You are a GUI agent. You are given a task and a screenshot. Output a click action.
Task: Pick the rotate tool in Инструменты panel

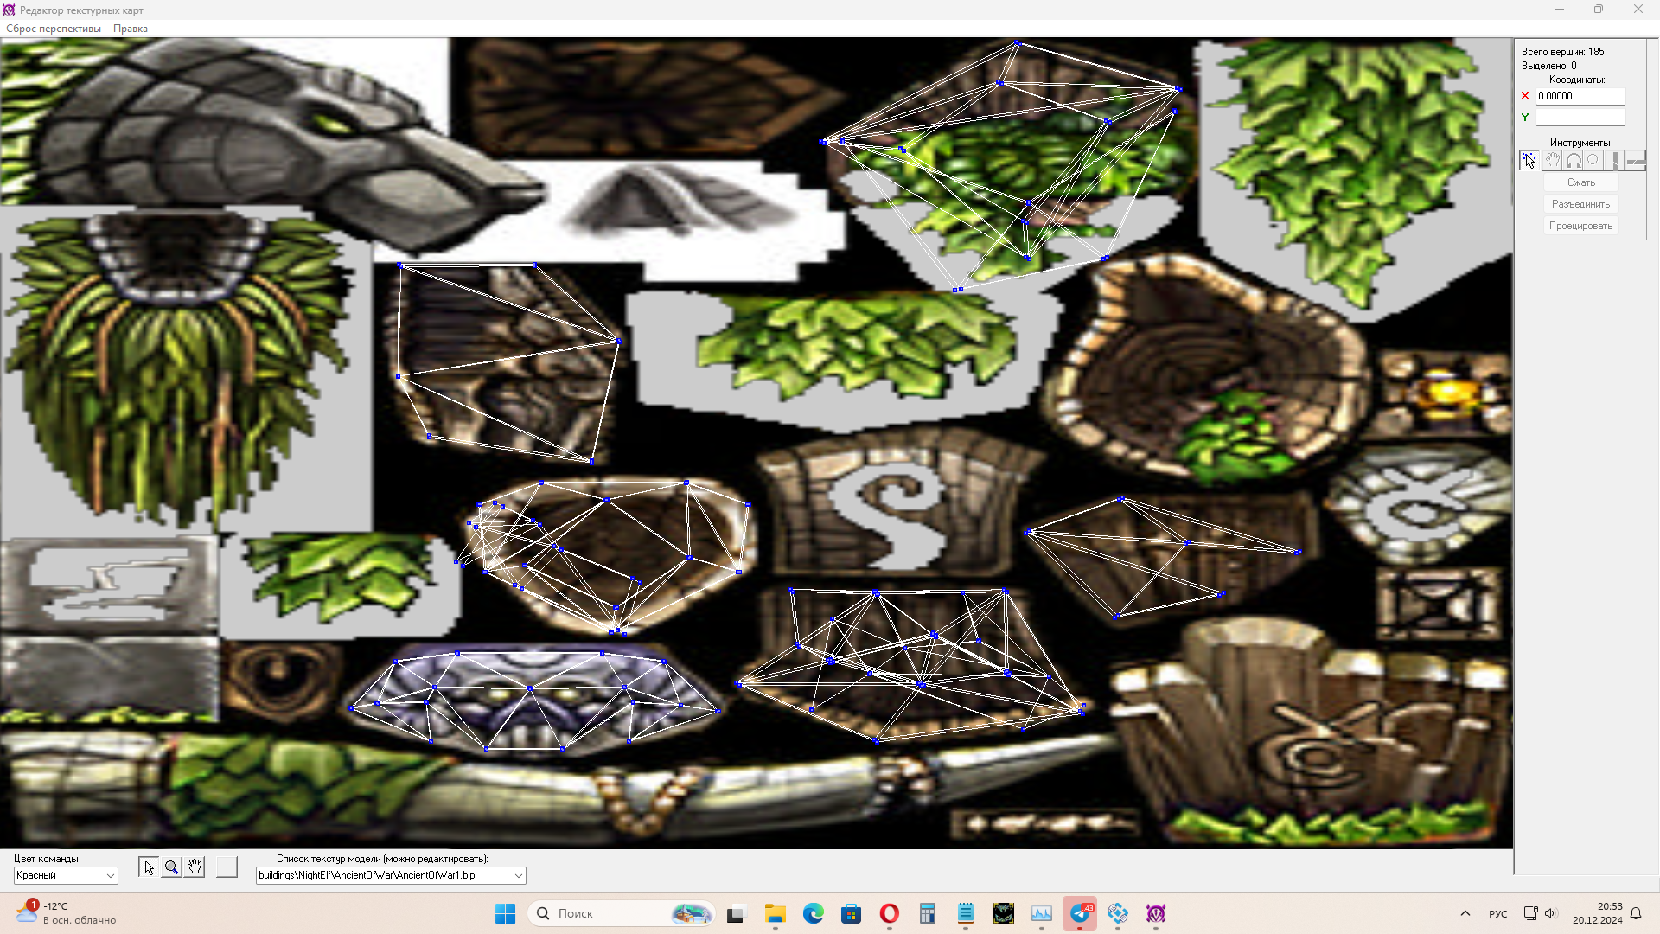pyautogui.click(x=1574, y=160)
